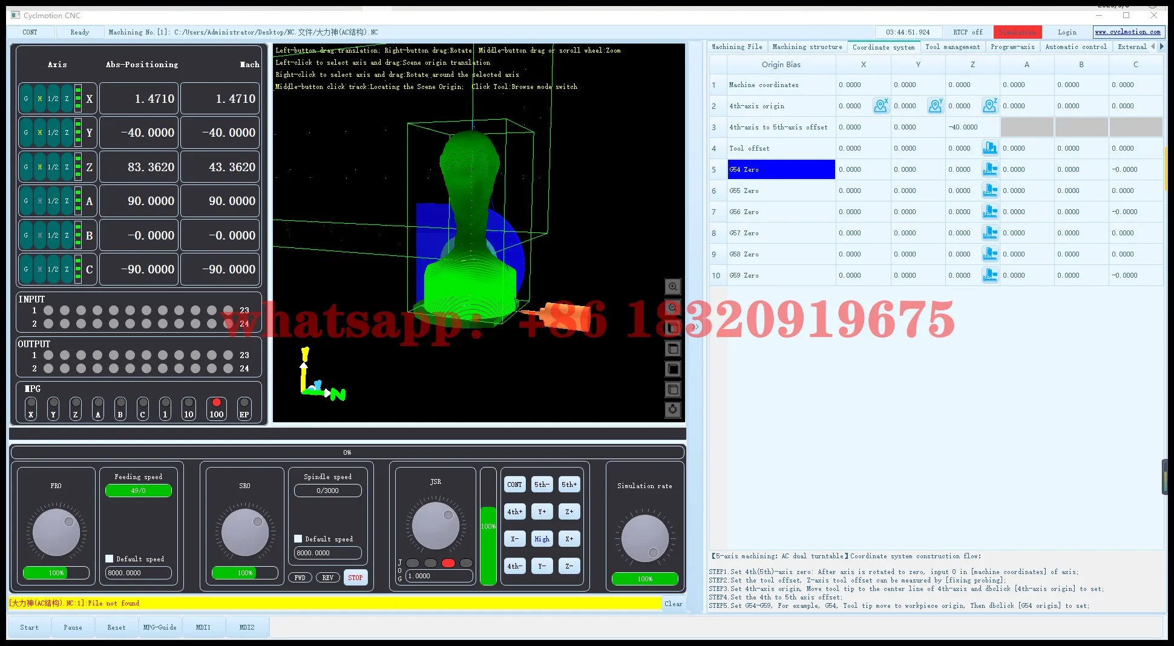Click the FRO 100% progress bar

coord(56,573)
